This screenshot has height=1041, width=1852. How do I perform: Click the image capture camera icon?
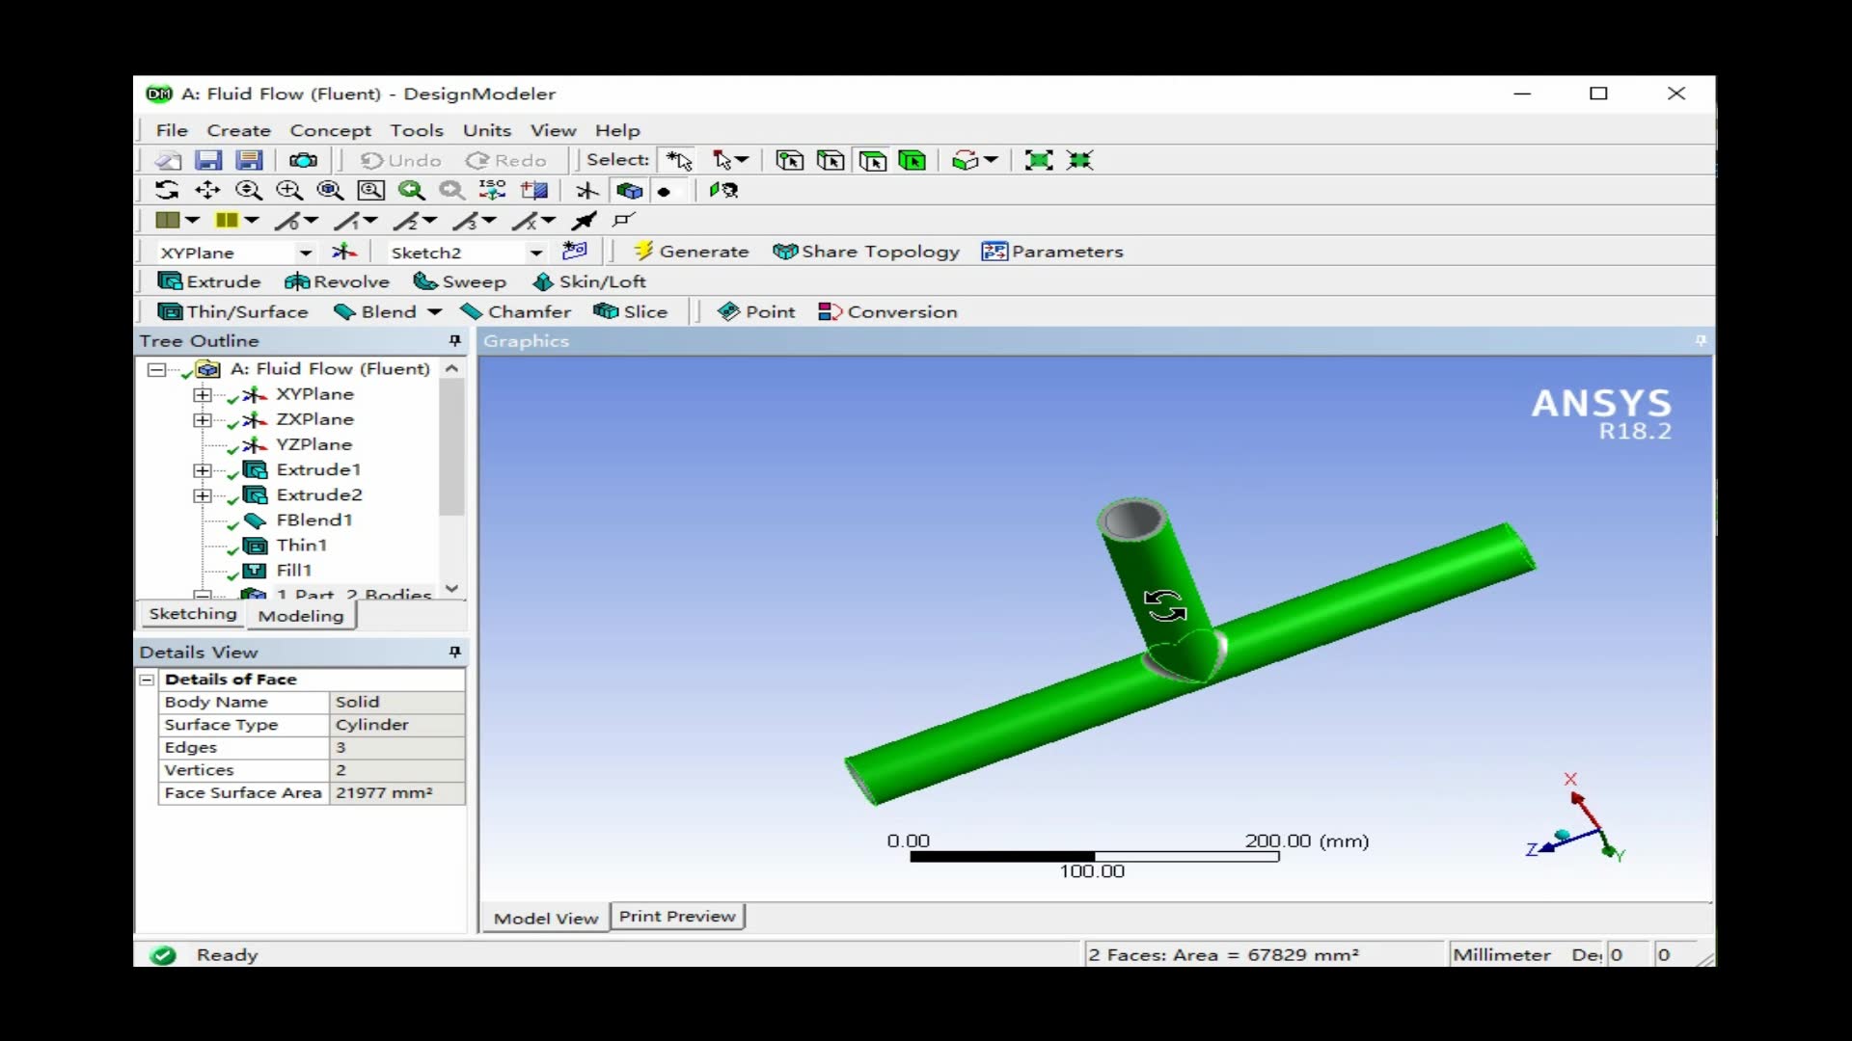point(303,160)
